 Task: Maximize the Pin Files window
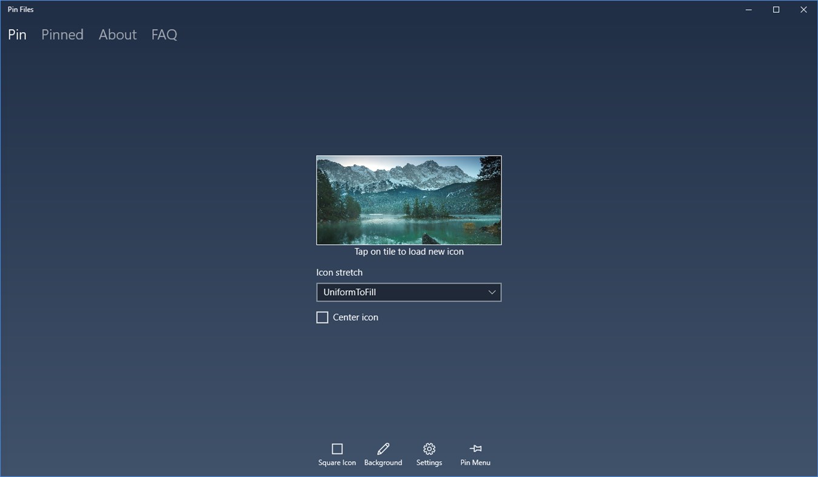pyautogui.click(x=776, y=9)
